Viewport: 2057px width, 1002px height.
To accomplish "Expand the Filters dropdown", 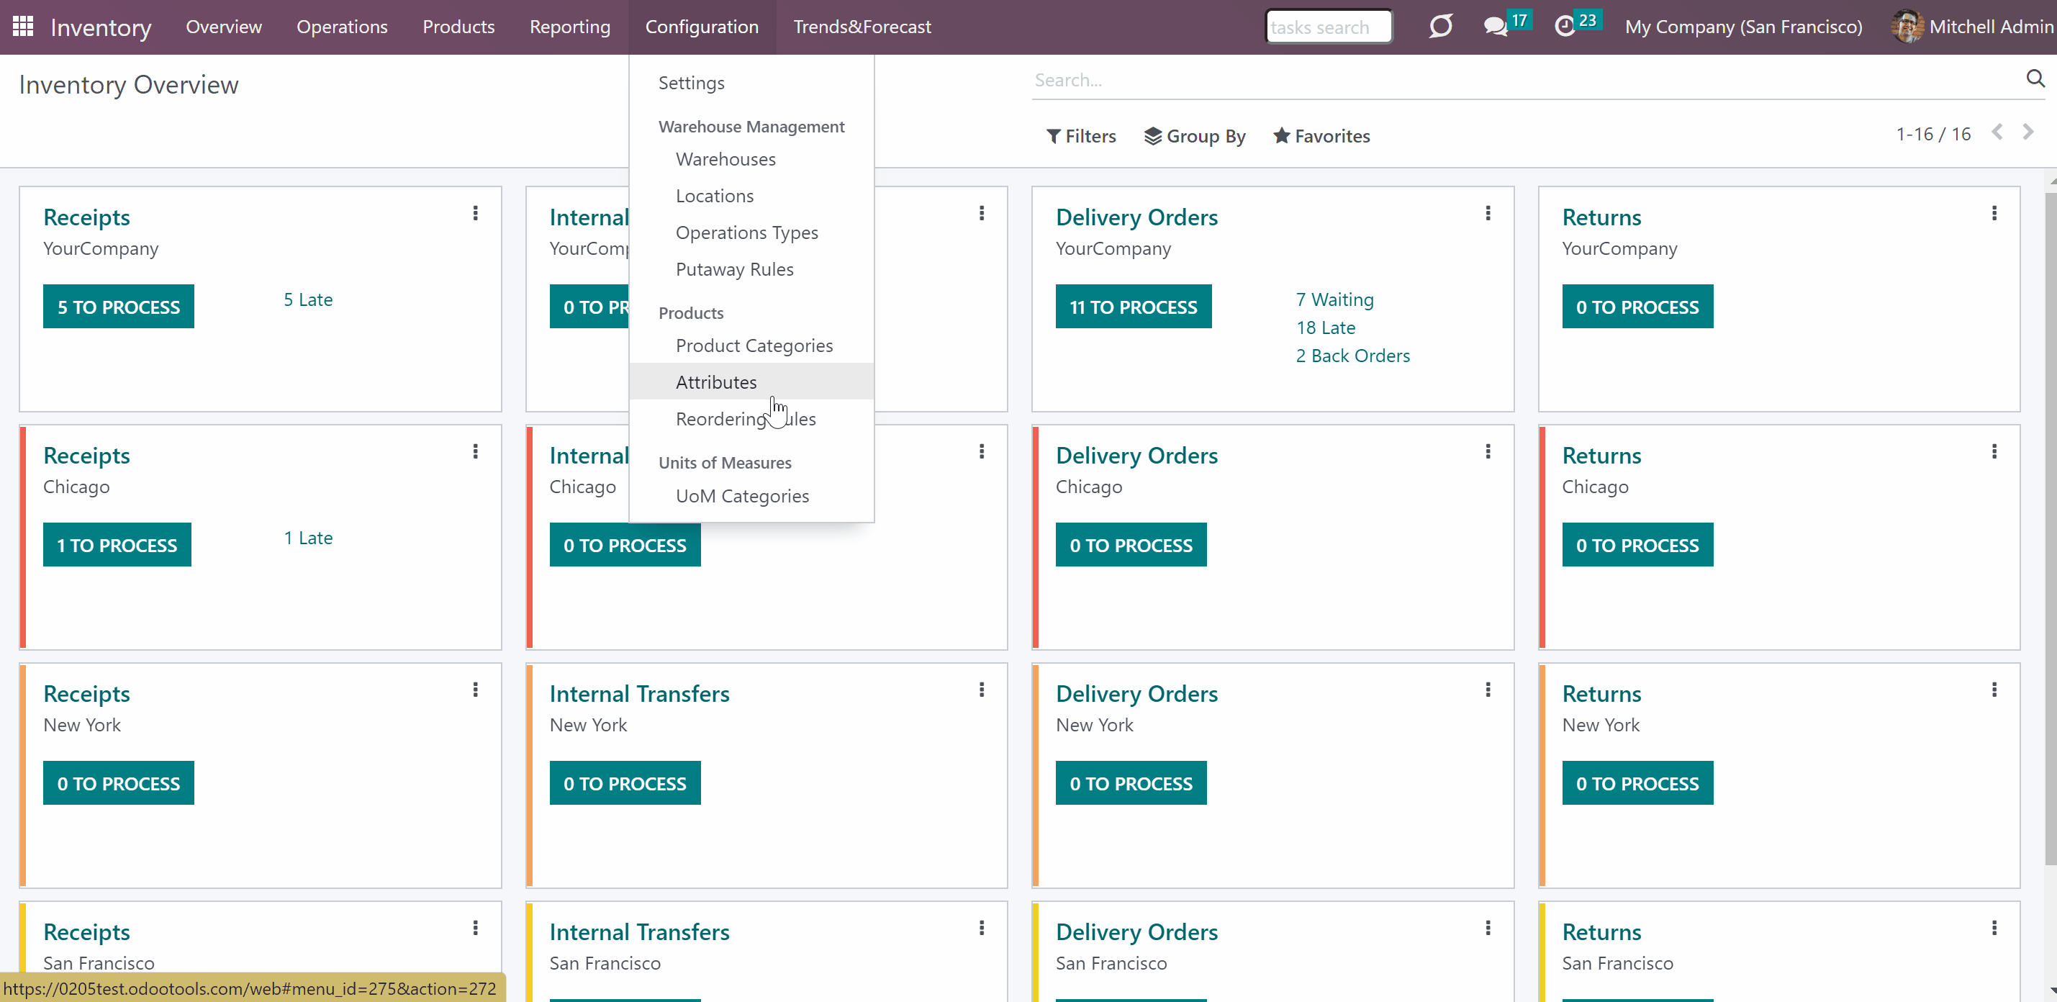I will coord(1080,136).
